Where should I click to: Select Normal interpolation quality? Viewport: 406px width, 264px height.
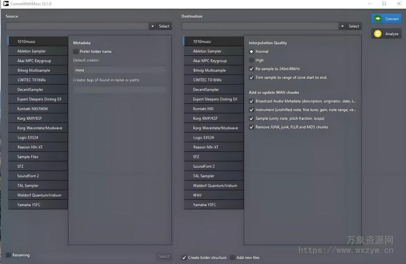coord(251,51)
